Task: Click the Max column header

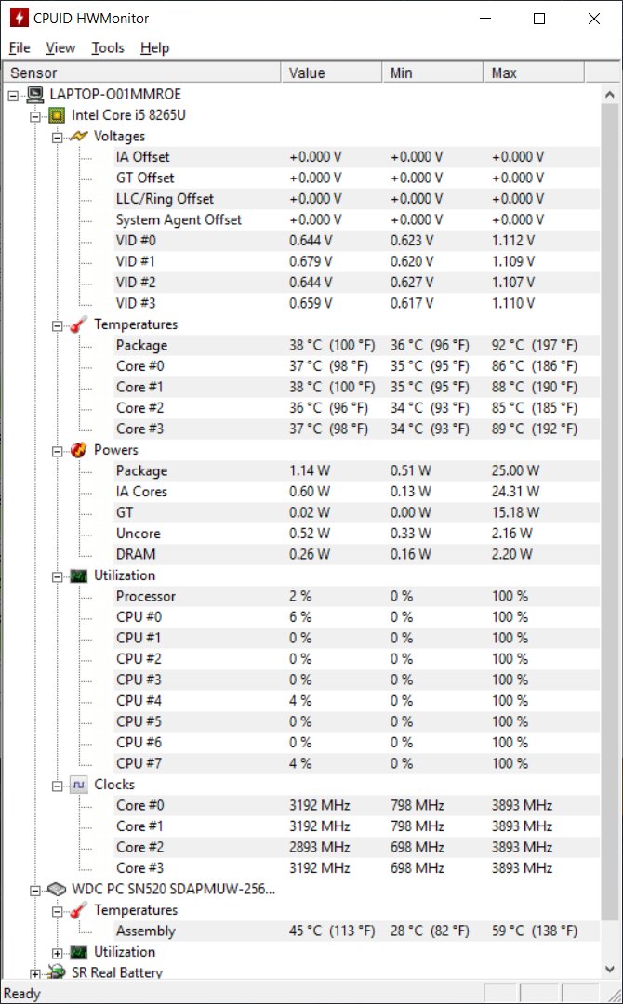Action: point(534,73)
